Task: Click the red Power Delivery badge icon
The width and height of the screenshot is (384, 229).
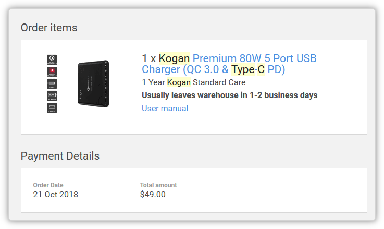Action: [52, 71]
